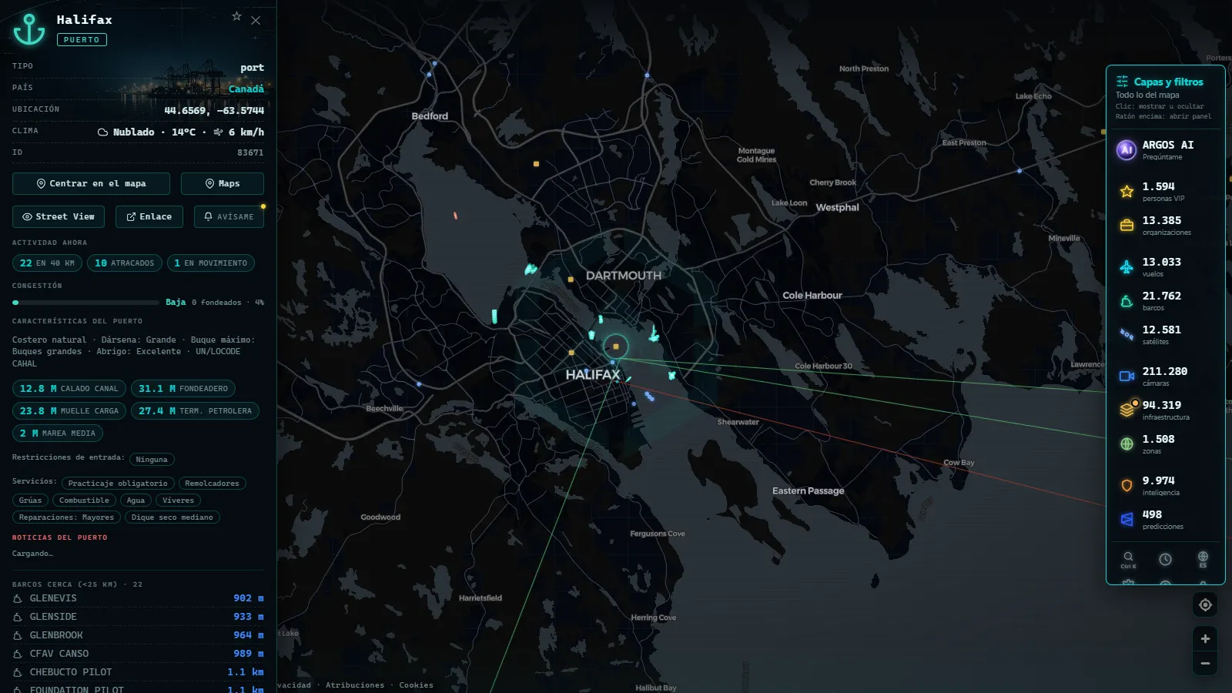The height and width of the screenshot is (693, 1232).
Task: Toggle the inteligencia shield layer
Action: point(1127,486)
